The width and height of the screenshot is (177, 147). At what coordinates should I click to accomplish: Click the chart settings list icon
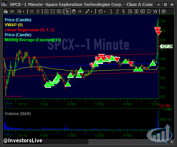19,12
